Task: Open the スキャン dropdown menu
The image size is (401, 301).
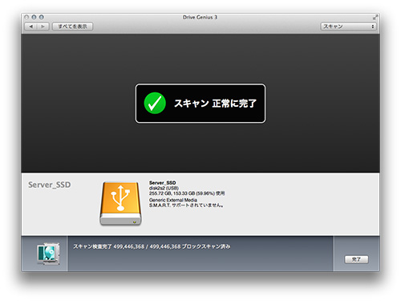Action: (x=348, y=26)
